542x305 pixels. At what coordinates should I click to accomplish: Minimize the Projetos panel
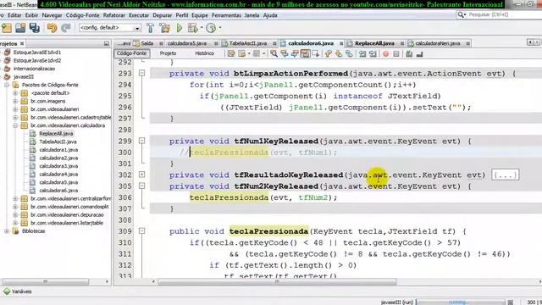click(x=107, y=43)
